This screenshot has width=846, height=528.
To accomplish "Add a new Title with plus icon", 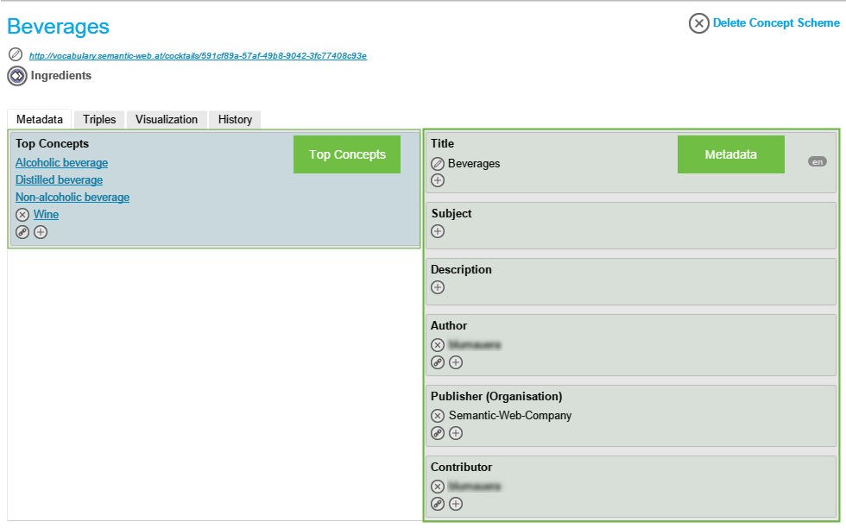I will point(438,180).
